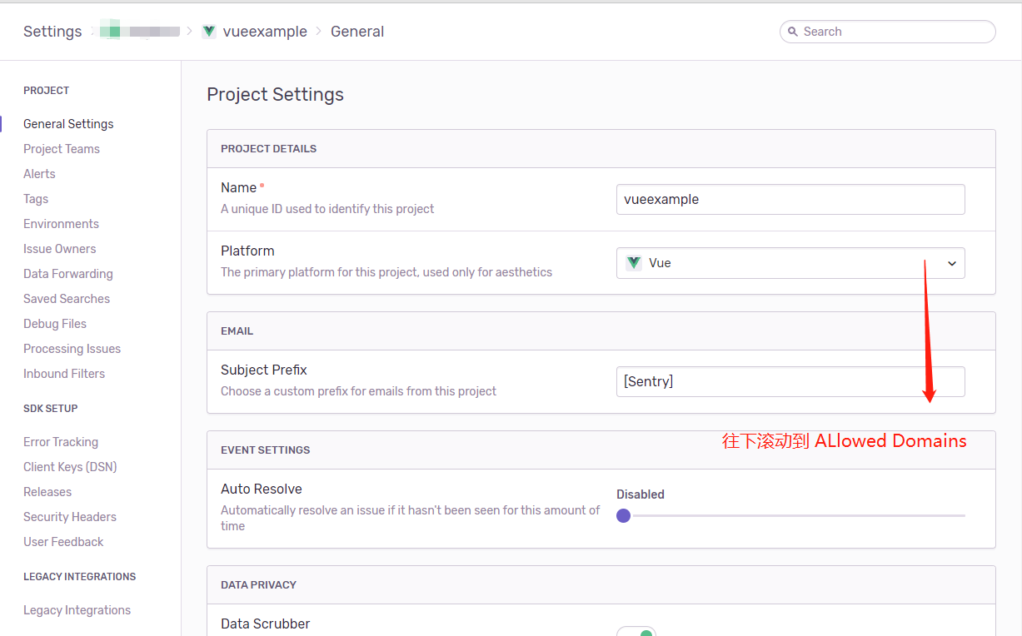Open the Platform dropdown arrow
This screenshot has height=636, width=1022.
tap(952, 263)
